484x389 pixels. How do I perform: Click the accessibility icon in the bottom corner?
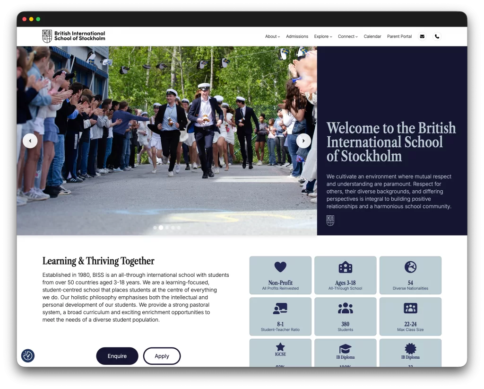[x=28, y=356]
